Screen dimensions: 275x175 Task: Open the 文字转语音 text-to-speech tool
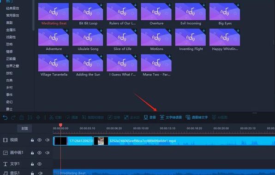point(171,117)
